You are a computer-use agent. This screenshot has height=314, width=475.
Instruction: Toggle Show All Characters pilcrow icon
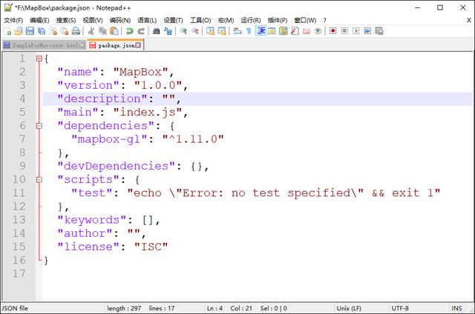tap(249, 31)
